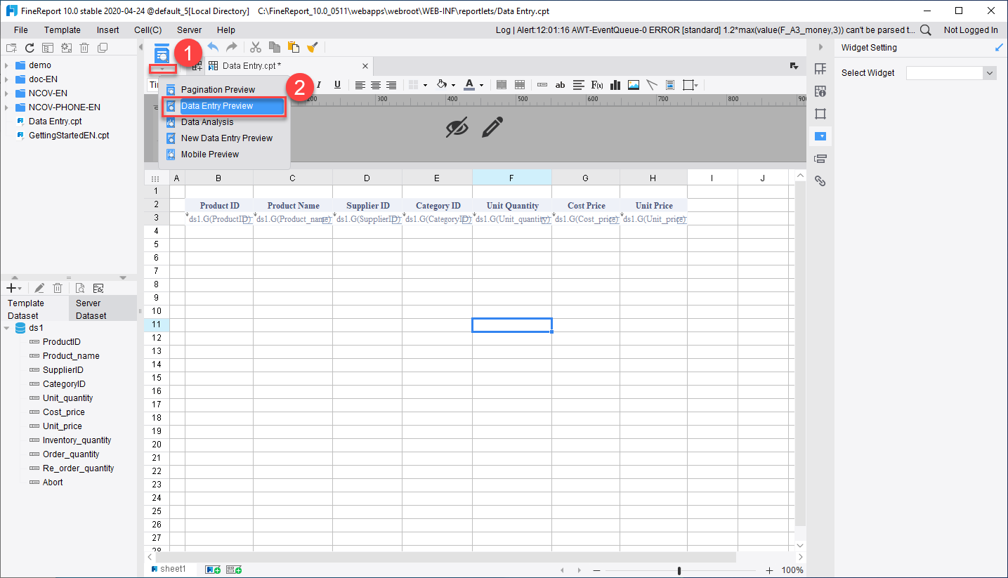Select the Cut tool in the toolbar

coord(255,47)
